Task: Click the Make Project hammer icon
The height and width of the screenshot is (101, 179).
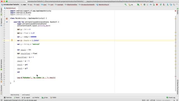Action: click(x=126, y=4)
